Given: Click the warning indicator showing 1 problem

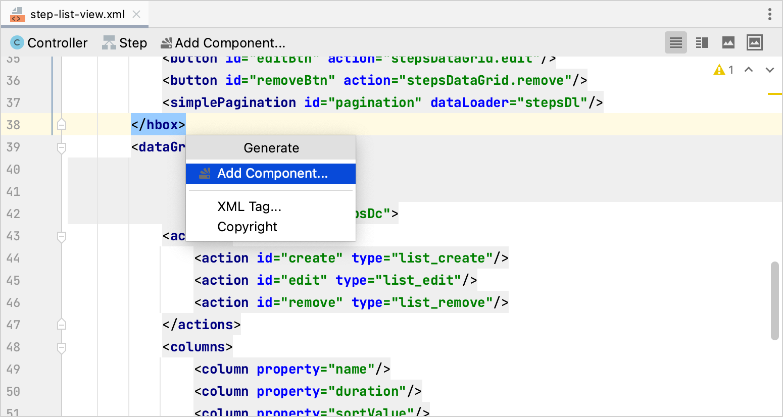Looking at the screenshot, I should [723, 70].
